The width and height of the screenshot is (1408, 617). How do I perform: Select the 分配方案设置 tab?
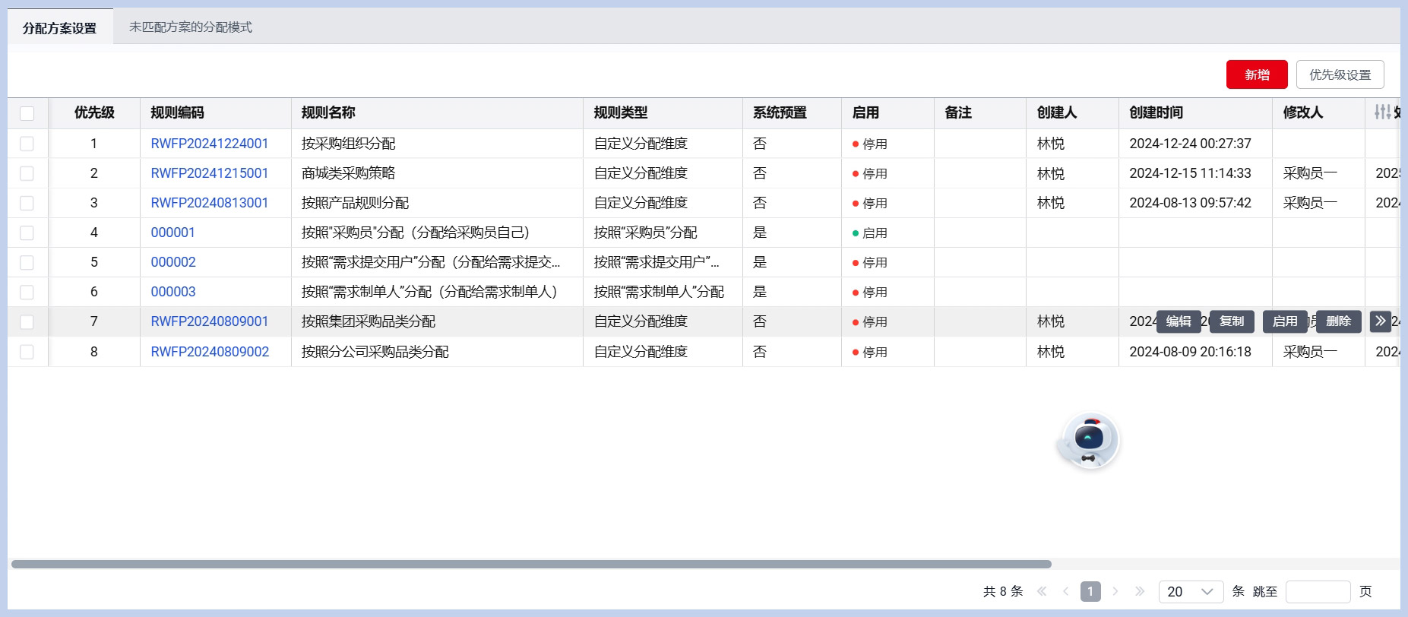tap(59, 28)
